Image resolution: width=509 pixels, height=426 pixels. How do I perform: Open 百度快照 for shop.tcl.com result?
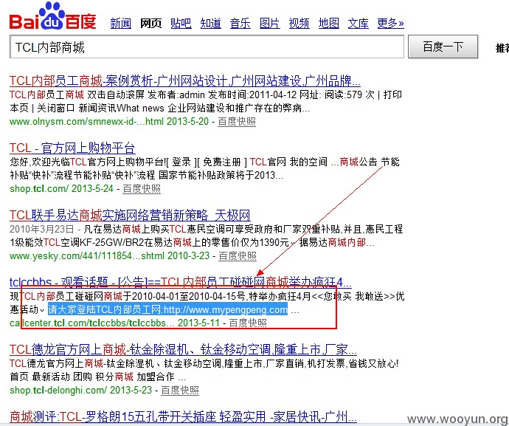pos(142,189)
